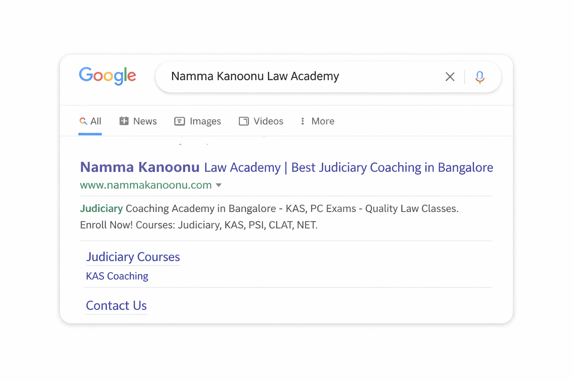Screen dimensions: 573x382
Task: Click the Google logo
Action: pyautogui.click(x=107, y=76)
